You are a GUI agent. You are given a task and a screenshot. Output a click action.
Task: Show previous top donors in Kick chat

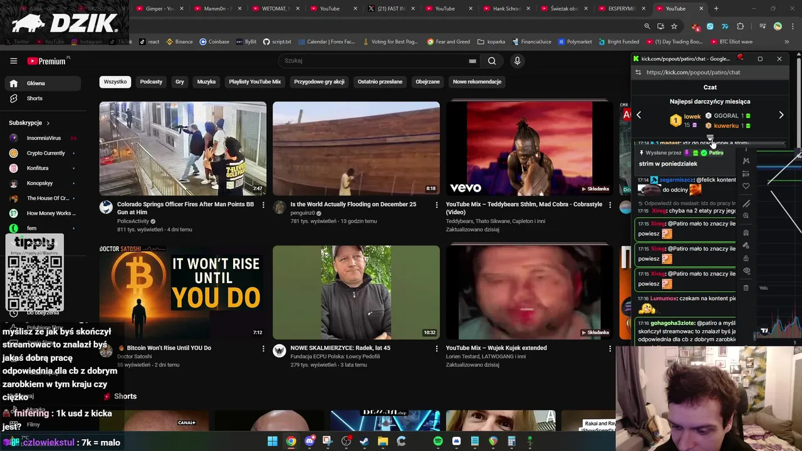pos(638,115)
